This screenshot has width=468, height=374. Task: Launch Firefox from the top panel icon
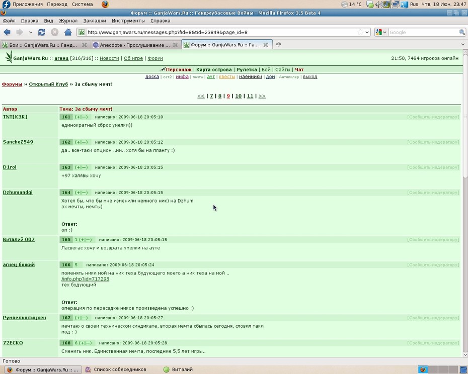[x=105, y=4]
